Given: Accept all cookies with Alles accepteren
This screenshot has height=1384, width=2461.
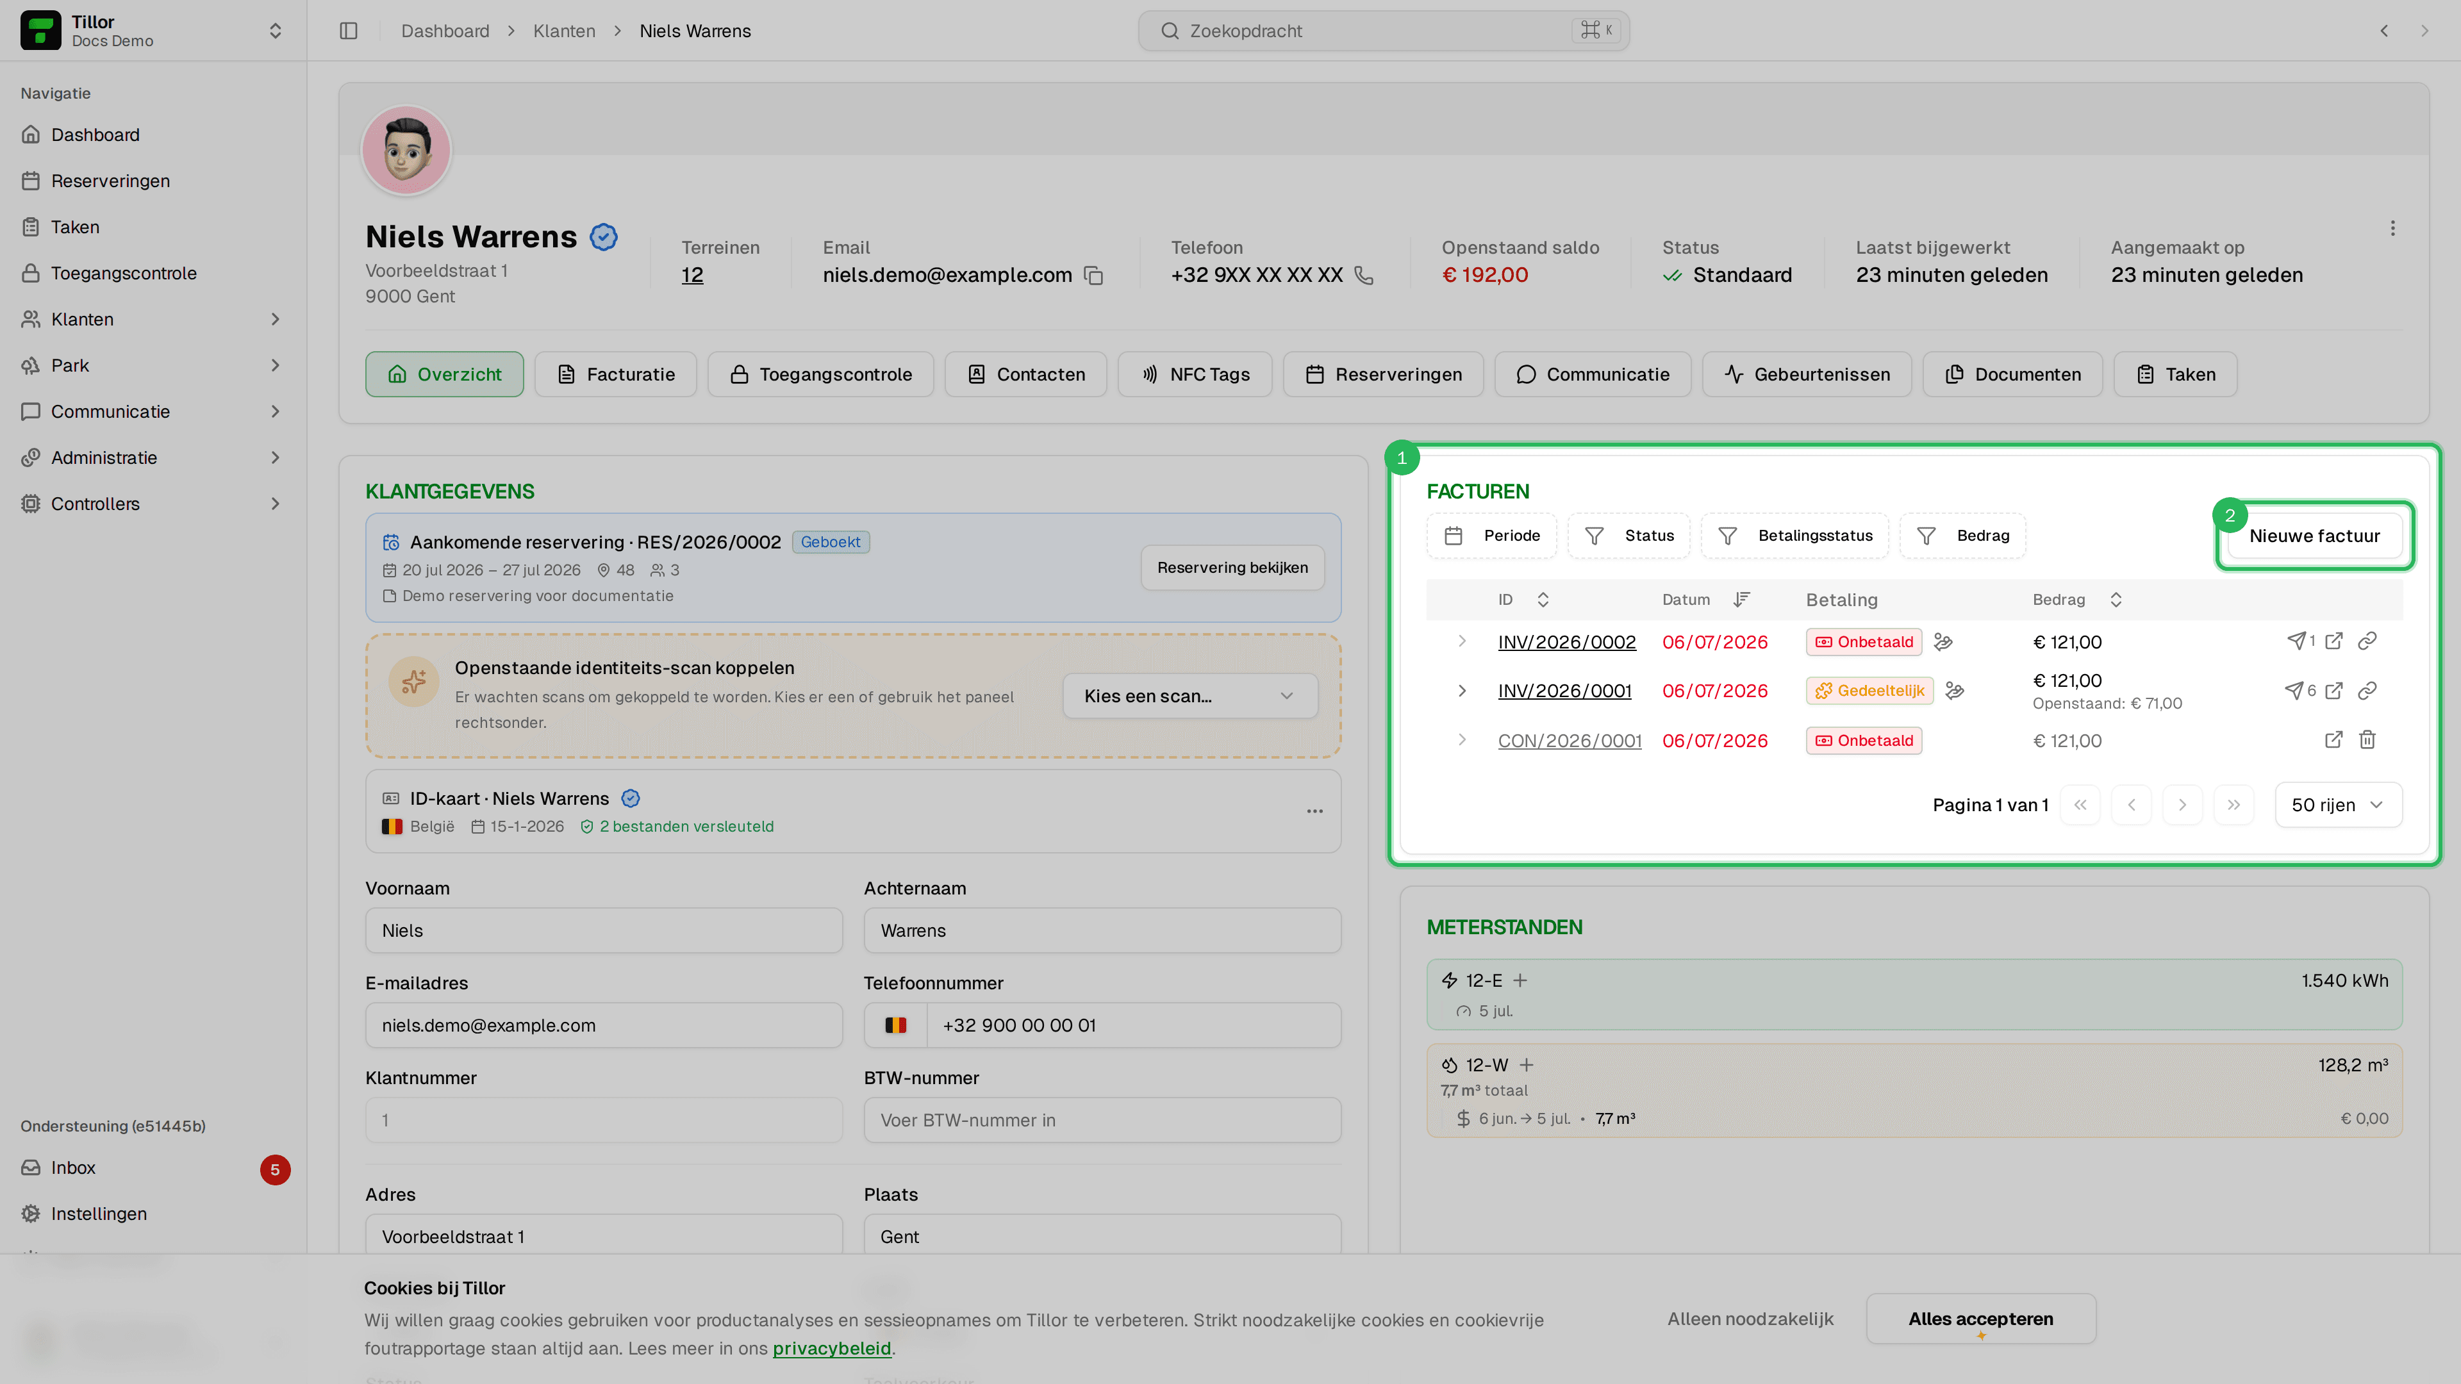Looking at the screenshot, I should point(1980,1319).
